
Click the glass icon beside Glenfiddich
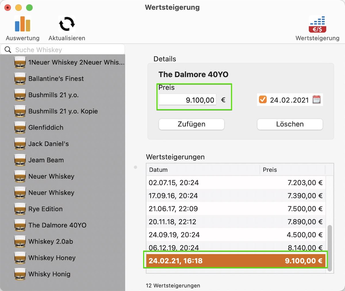[x=20, y=128]
